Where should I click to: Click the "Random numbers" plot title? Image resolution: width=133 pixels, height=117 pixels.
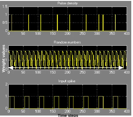(67, 42)
